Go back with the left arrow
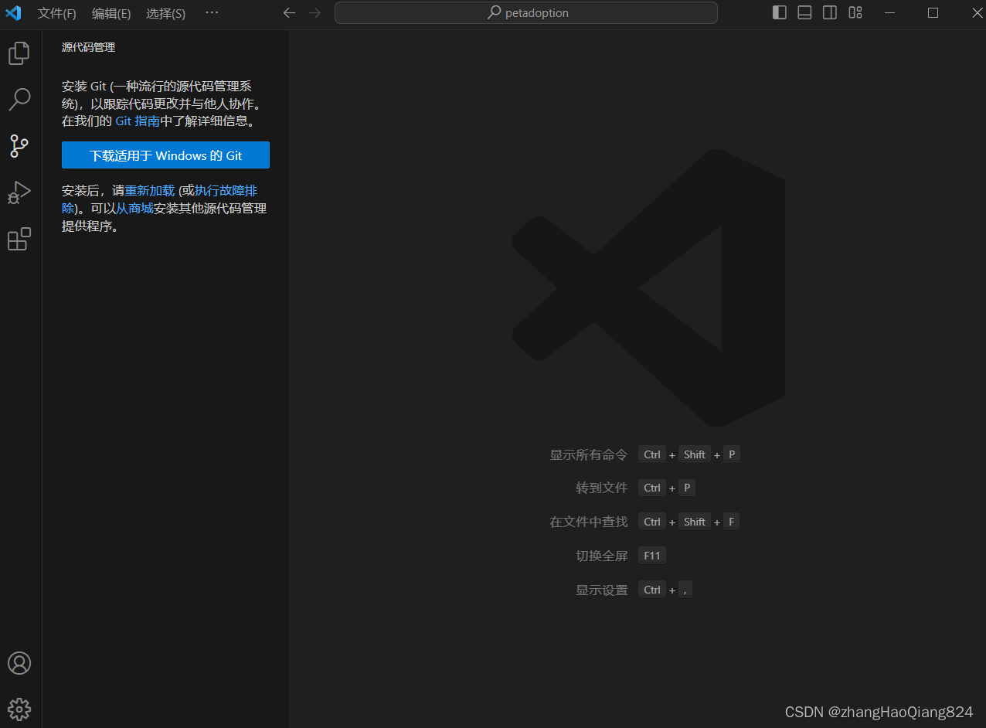The height and width of the screenshot is (728, 986). [289, 13]
